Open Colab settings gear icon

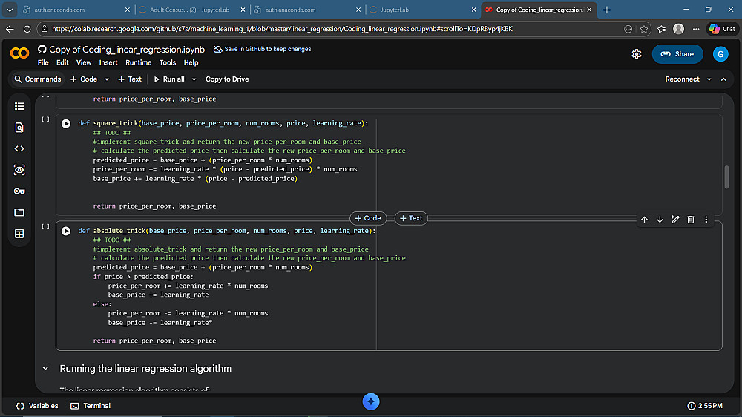[x=637, y=54]
